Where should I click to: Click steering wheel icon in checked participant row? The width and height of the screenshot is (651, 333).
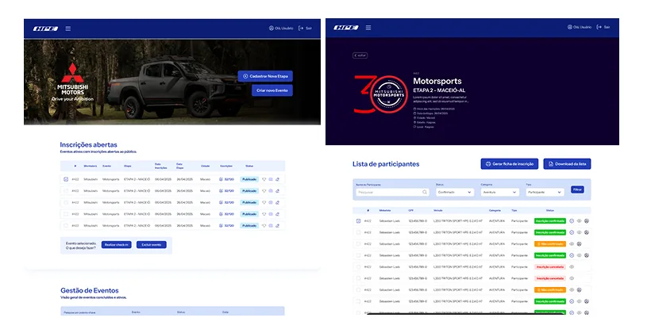coord(587,221)
